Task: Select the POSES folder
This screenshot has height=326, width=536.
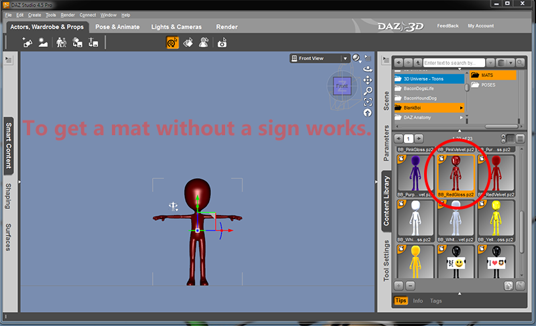Action: (493, 84)
